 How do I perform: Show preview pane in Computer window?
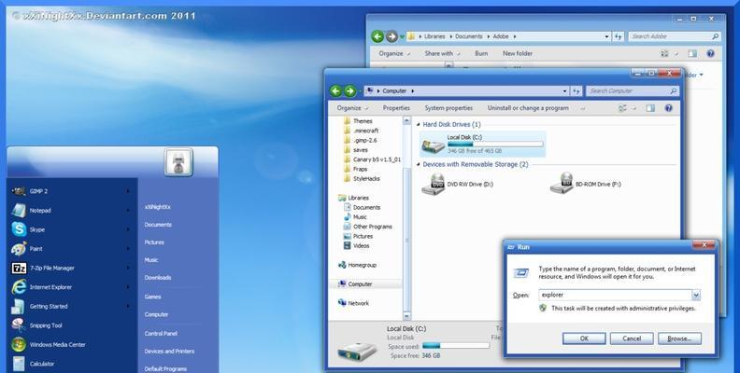(650, 108)
